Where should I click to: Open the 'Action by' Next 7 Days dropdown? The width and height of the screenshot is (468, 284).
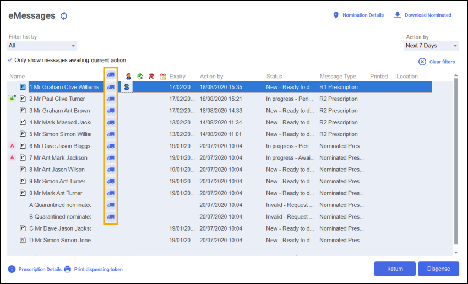click(x=431, y=46)
